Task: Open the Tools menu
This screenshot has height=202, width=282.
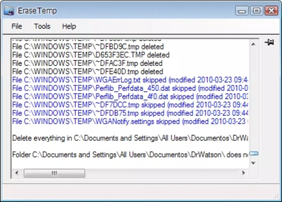Action: coord(42,26)
